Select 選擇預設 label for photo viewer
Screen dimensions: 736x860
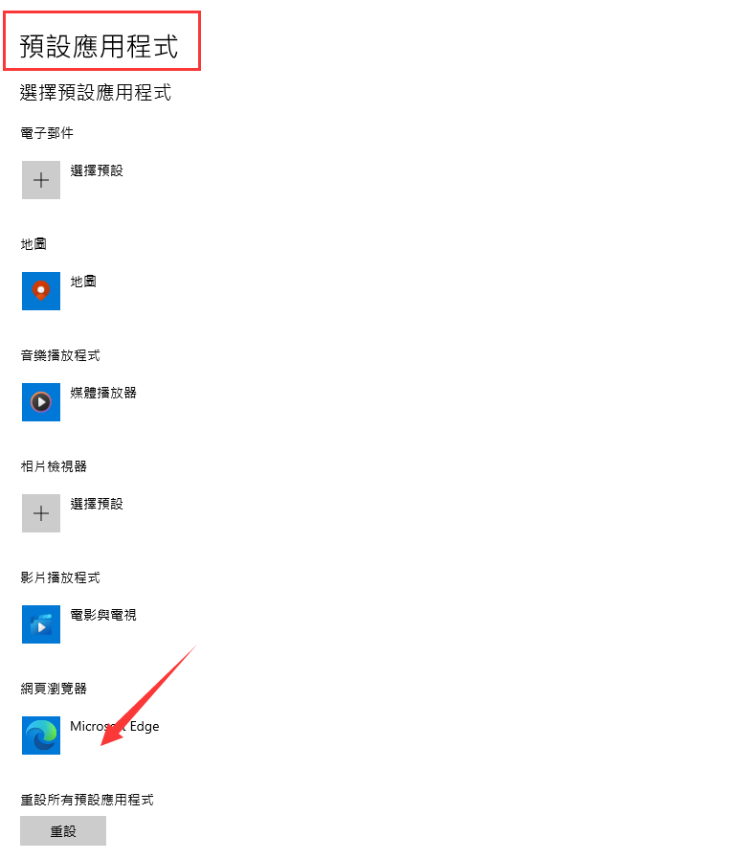(x=97, y=504)
